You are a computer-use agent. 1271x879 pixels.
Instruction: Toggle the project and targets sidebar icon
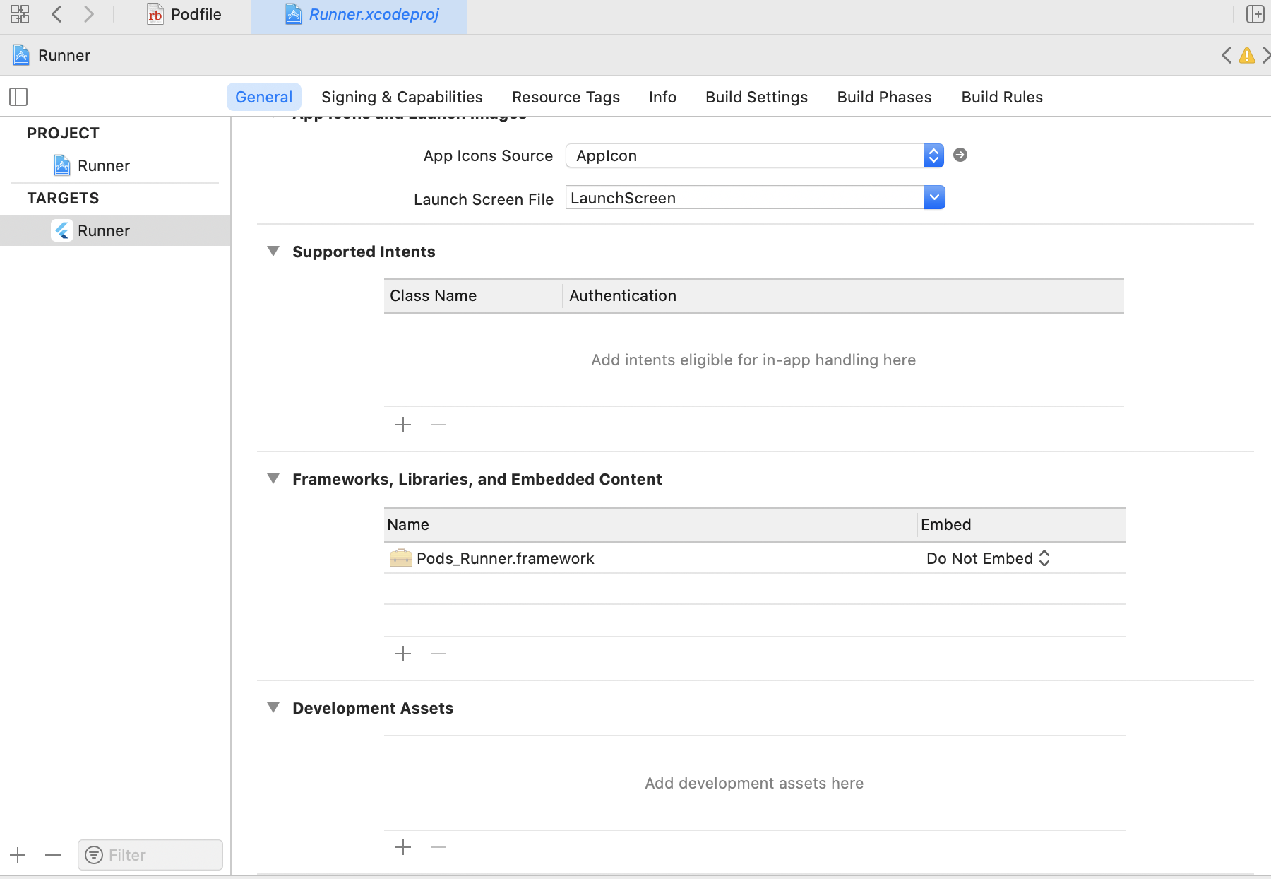18,97
